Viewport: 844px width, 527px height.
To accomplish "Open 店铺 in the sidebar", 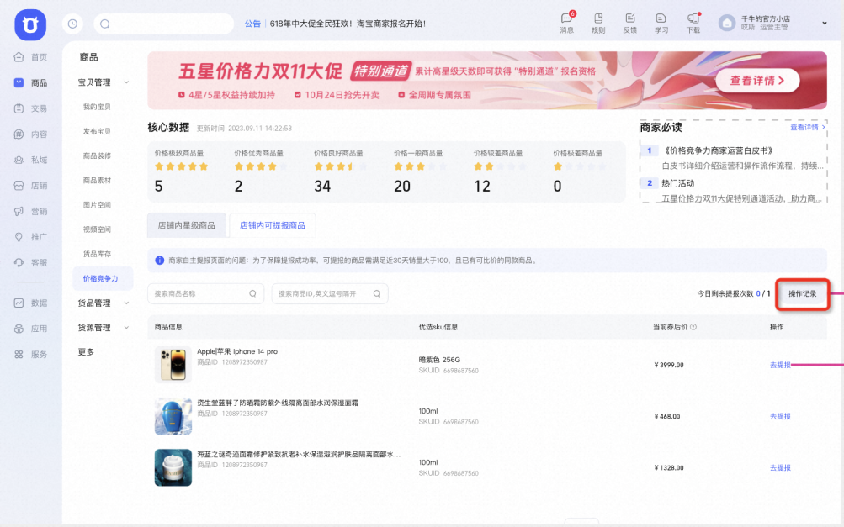I will [x=30, y=186].
